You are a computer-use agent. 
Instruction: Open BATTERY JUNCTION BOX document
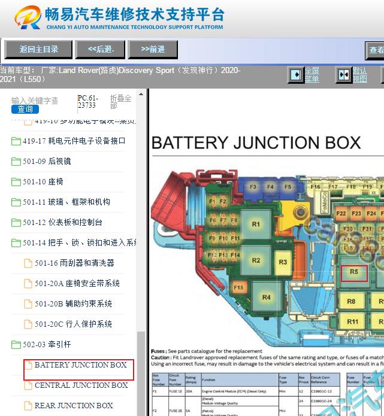tap(81, 365)
